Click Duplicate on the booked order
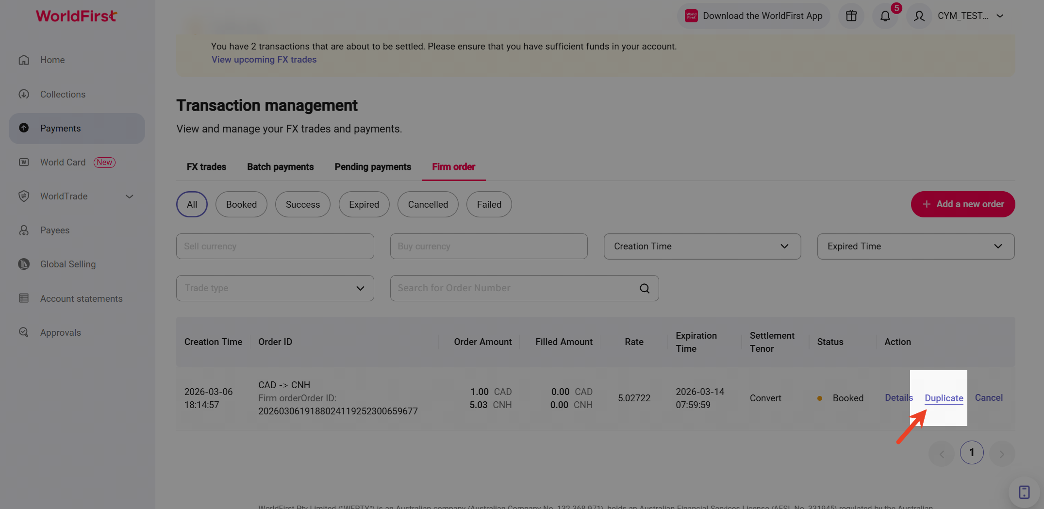This screenshot has width=1044, height=509. click(944, 398)
